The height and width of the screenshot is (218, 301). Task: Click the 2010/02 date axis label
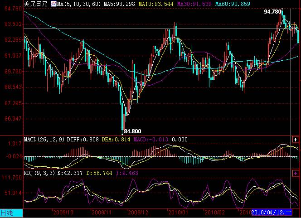[x=214, y=213]
